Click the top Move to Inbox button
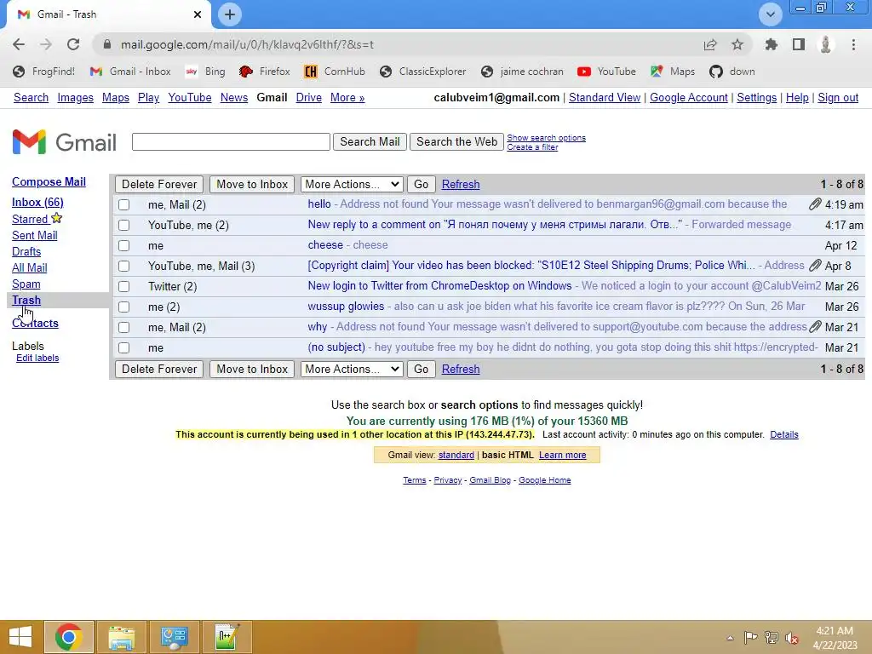872x654 pixels. click(x=252, y=184)
